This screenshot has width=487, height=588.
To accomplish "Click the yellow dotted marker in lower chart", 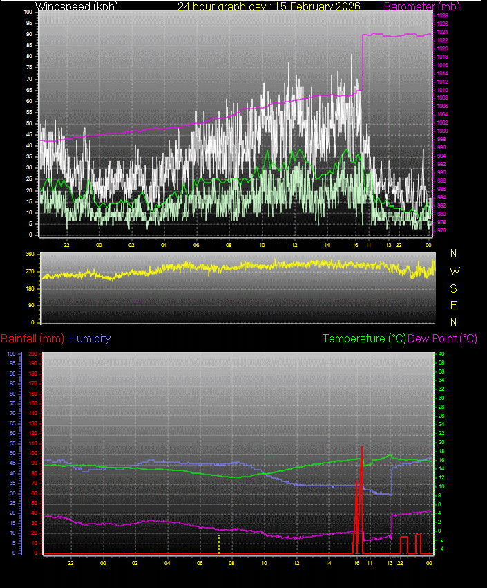I will click(219, 545).
